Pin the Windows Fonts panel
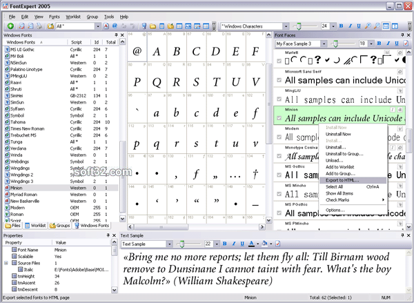Image resolution: width=414 pixels, height=303 pixels. [x=116, y=35]
